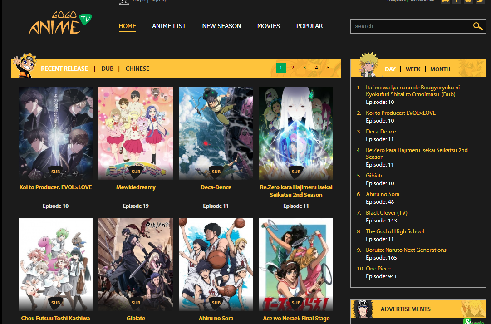Click 'Episode: 48' under Ahiru no Sora ranking
This screenshot has height=324, width=491.
(380, 202)
